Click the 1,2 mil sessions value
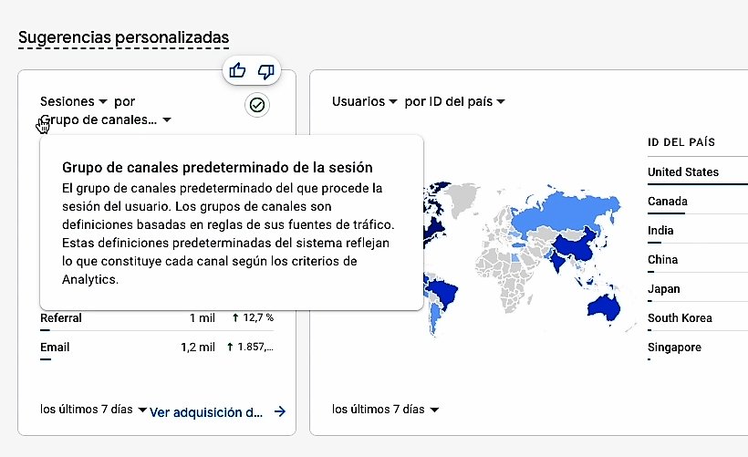Screen dimensions: 748x457 click(198, 347)
